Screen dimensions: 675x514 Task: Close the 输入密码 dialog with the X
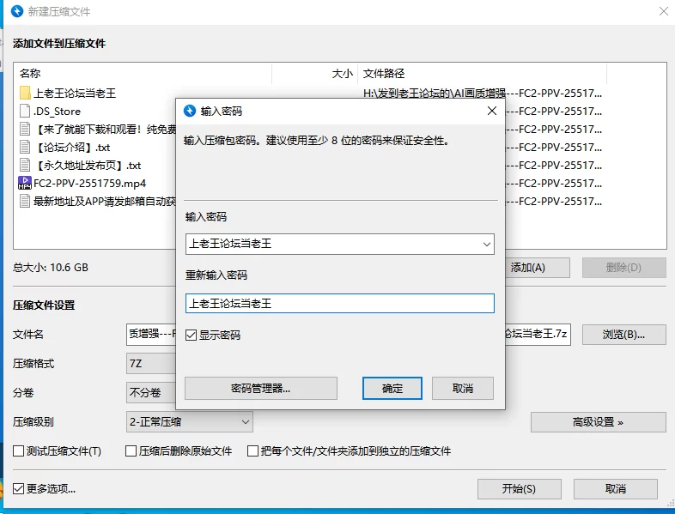(491, 111)
